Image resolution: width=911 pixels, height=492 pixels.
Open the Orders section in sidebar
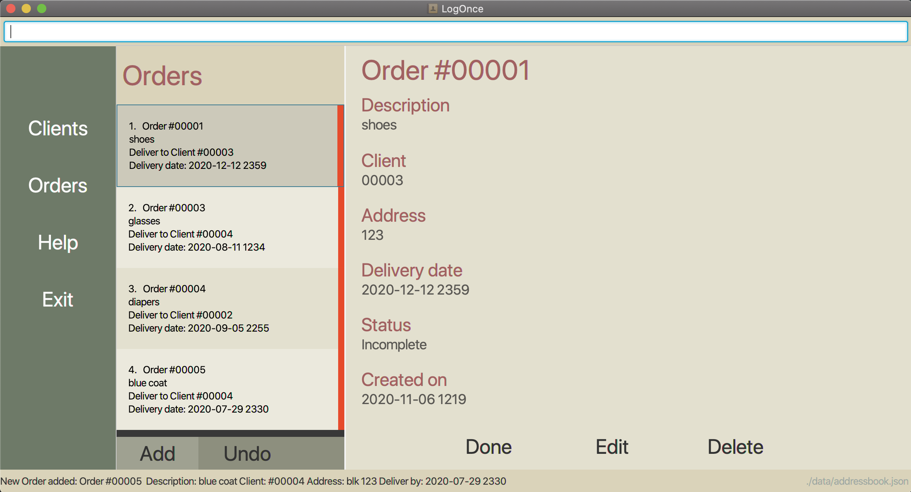click(x=58, y=185)
